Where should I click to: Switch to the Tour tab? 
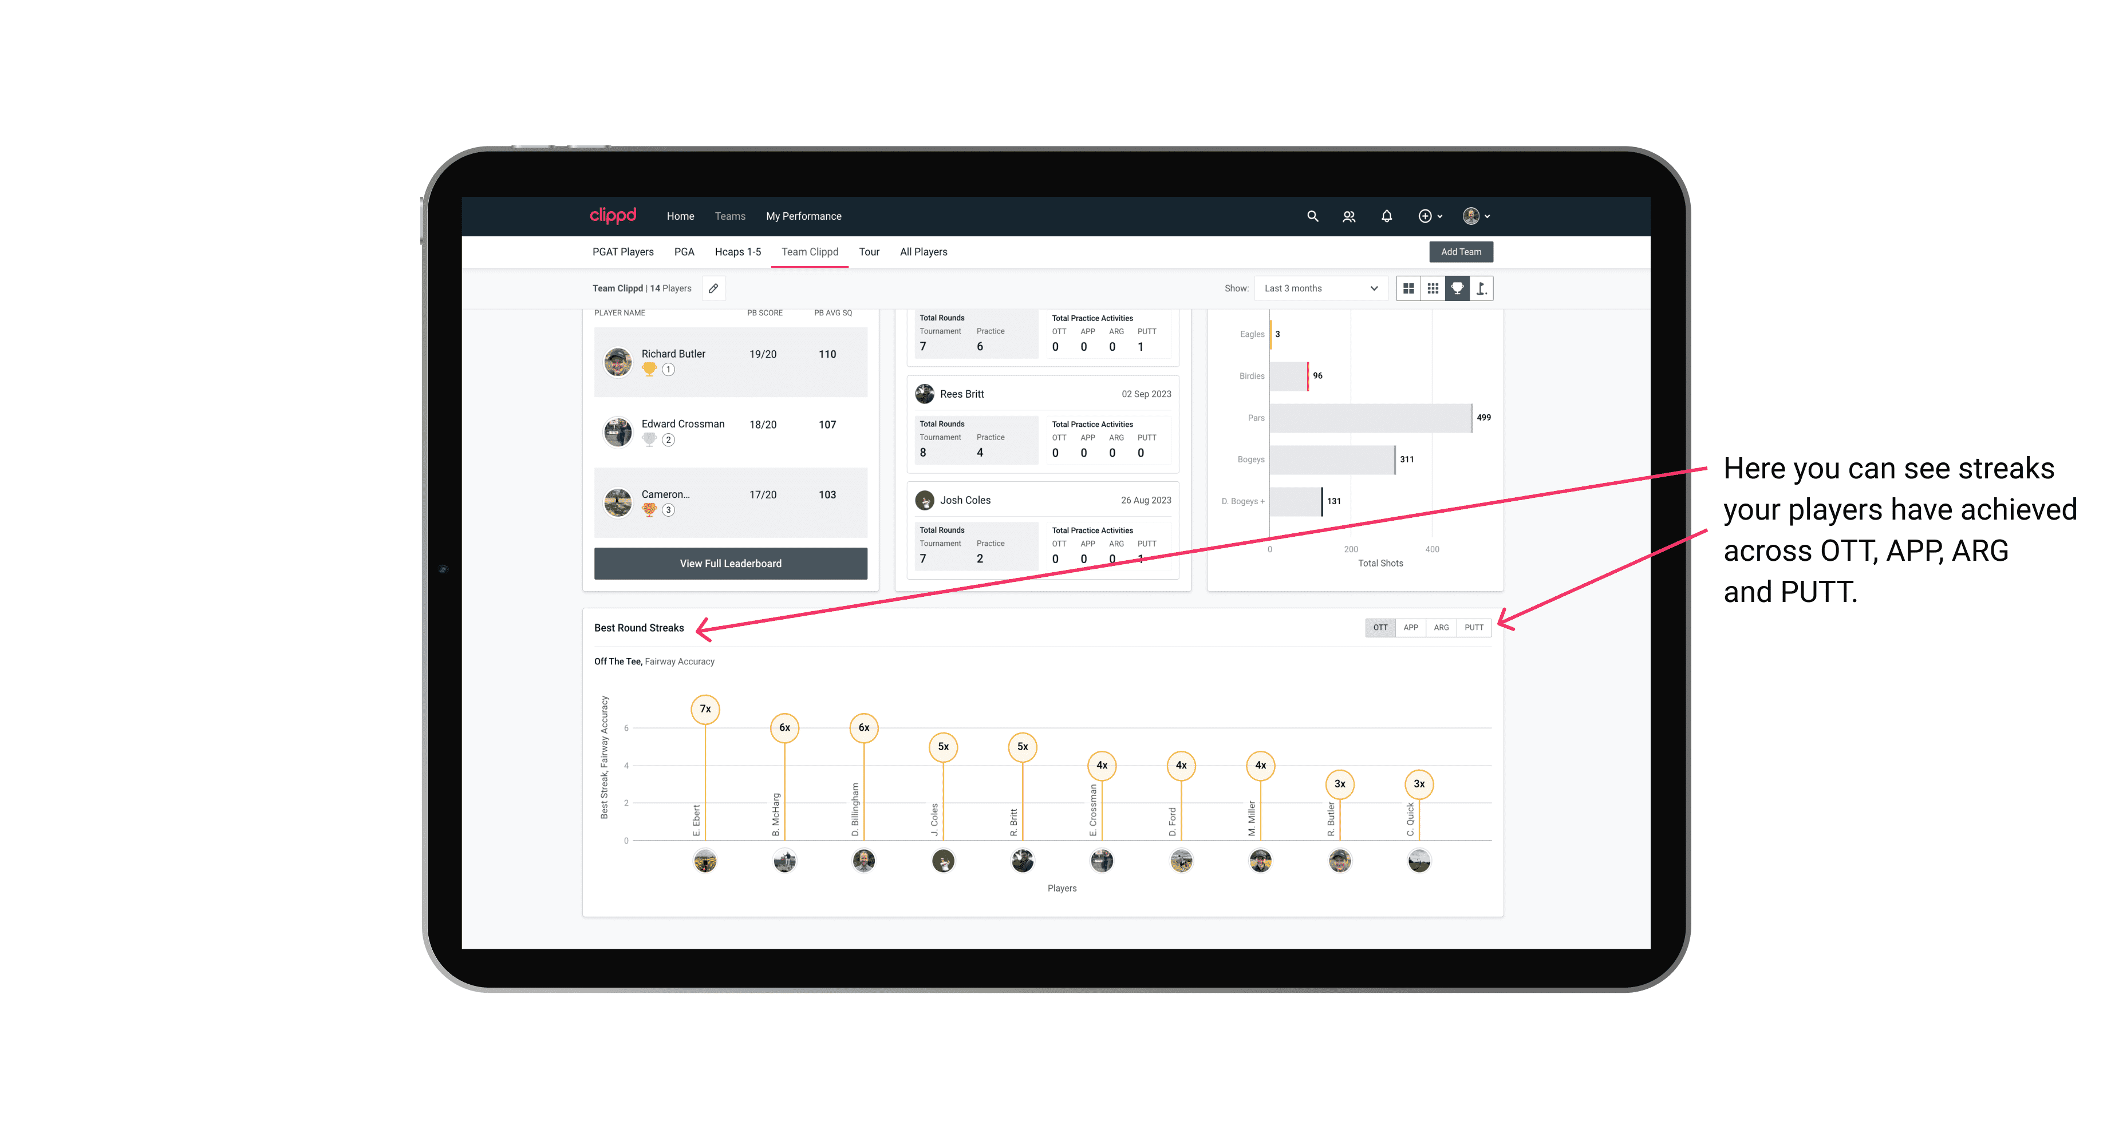[x=866, y=252]
